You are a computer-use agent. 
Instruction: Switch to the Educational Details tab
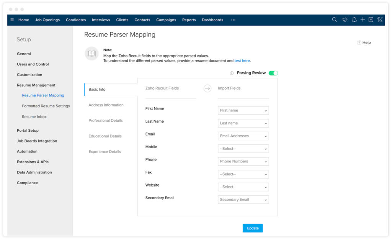[105, 136]
